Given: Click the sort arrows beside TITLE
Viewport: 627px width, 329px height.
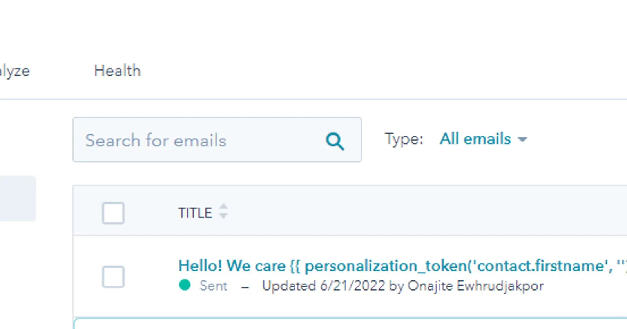Looking at the screenshot, I should [223, 211].
